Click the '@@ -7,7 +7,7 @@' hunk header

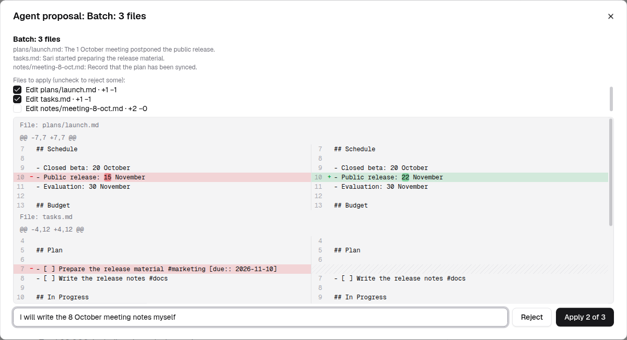[48, 138]
